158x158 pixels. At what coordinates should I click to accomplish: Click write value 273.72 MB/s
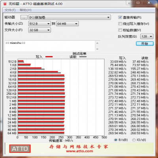tap(117, 98)
